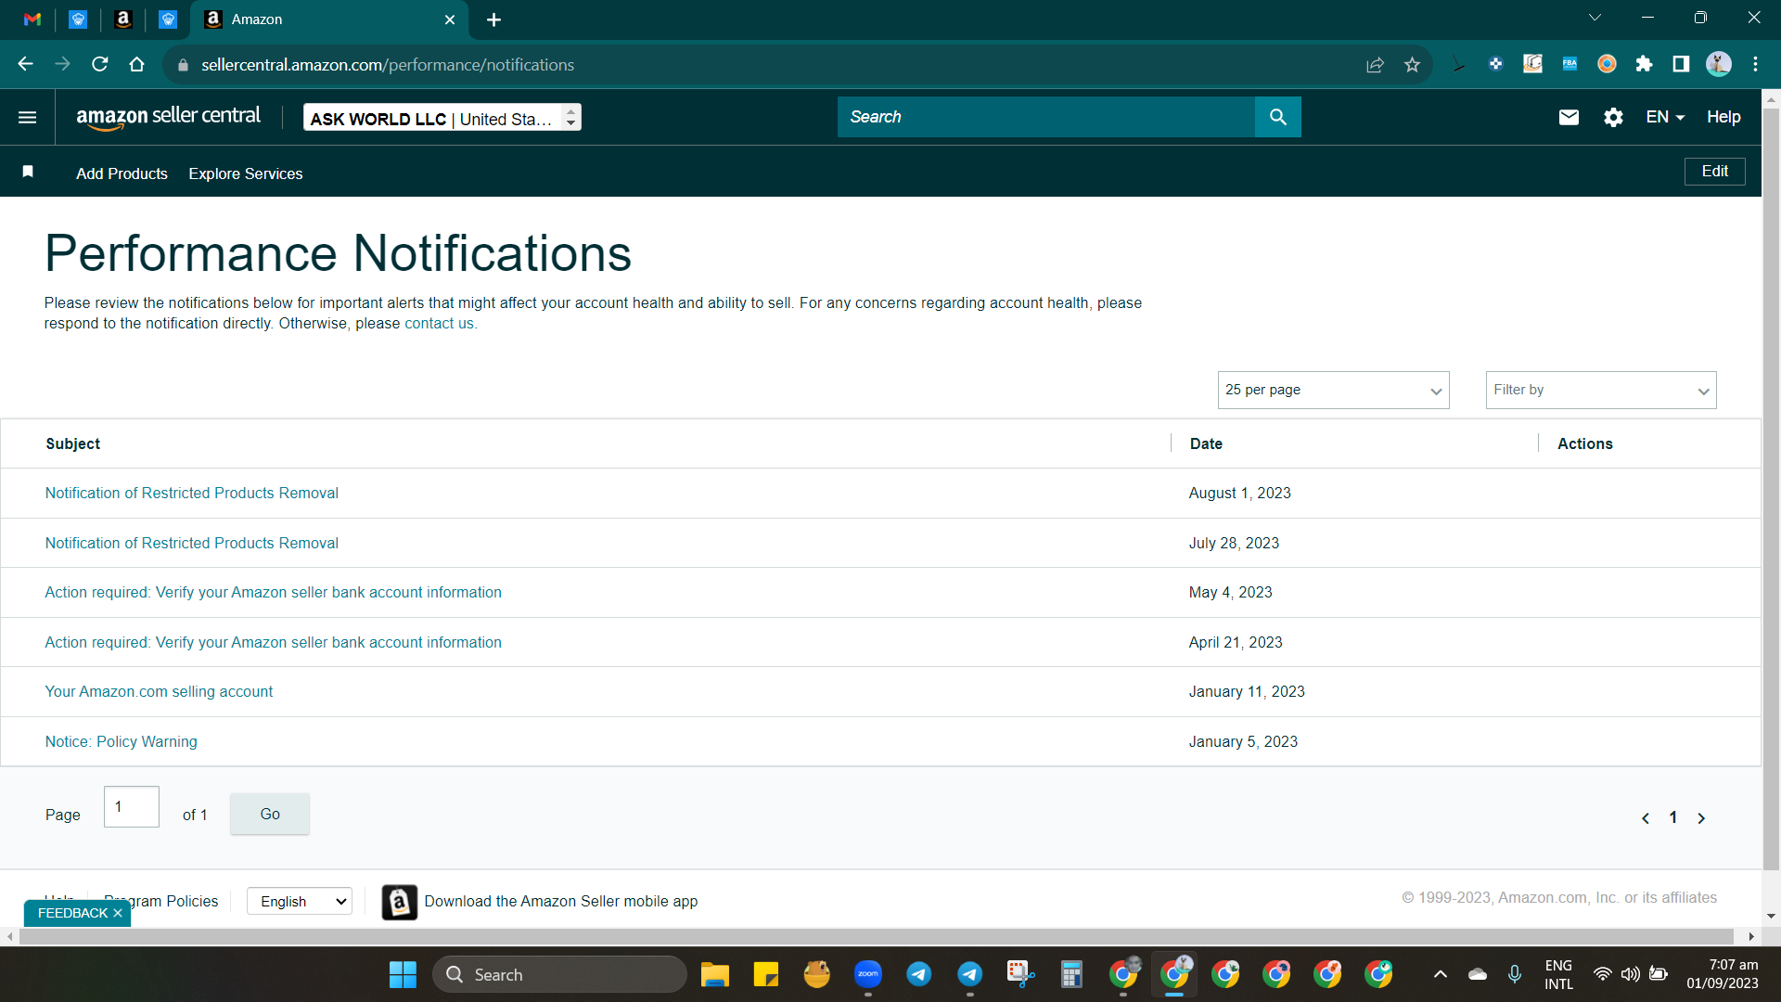Open the Calculator app in taskbar

[1071, 974]
